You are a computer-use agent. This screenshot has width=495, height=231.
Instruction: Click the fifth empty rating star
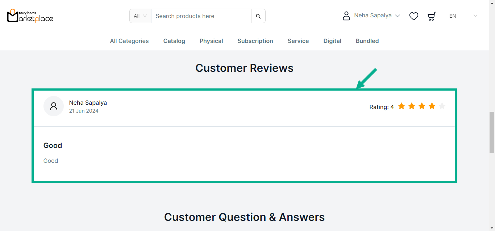tap(442, 106)
